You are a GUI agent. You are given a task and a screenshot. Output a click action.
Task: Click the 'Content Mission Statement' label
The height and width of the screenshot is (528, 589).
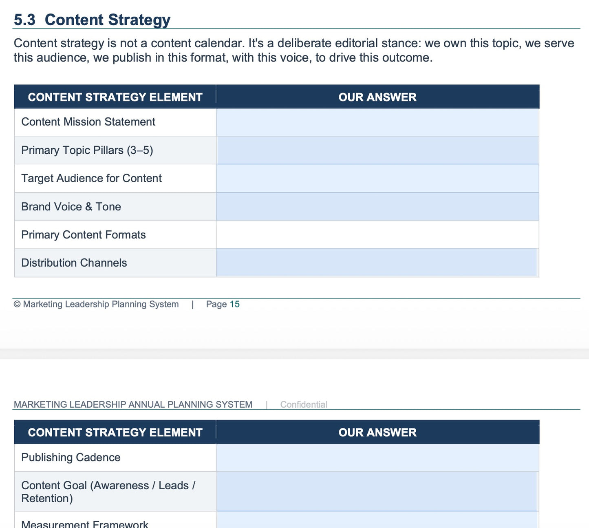pos(88,122)
